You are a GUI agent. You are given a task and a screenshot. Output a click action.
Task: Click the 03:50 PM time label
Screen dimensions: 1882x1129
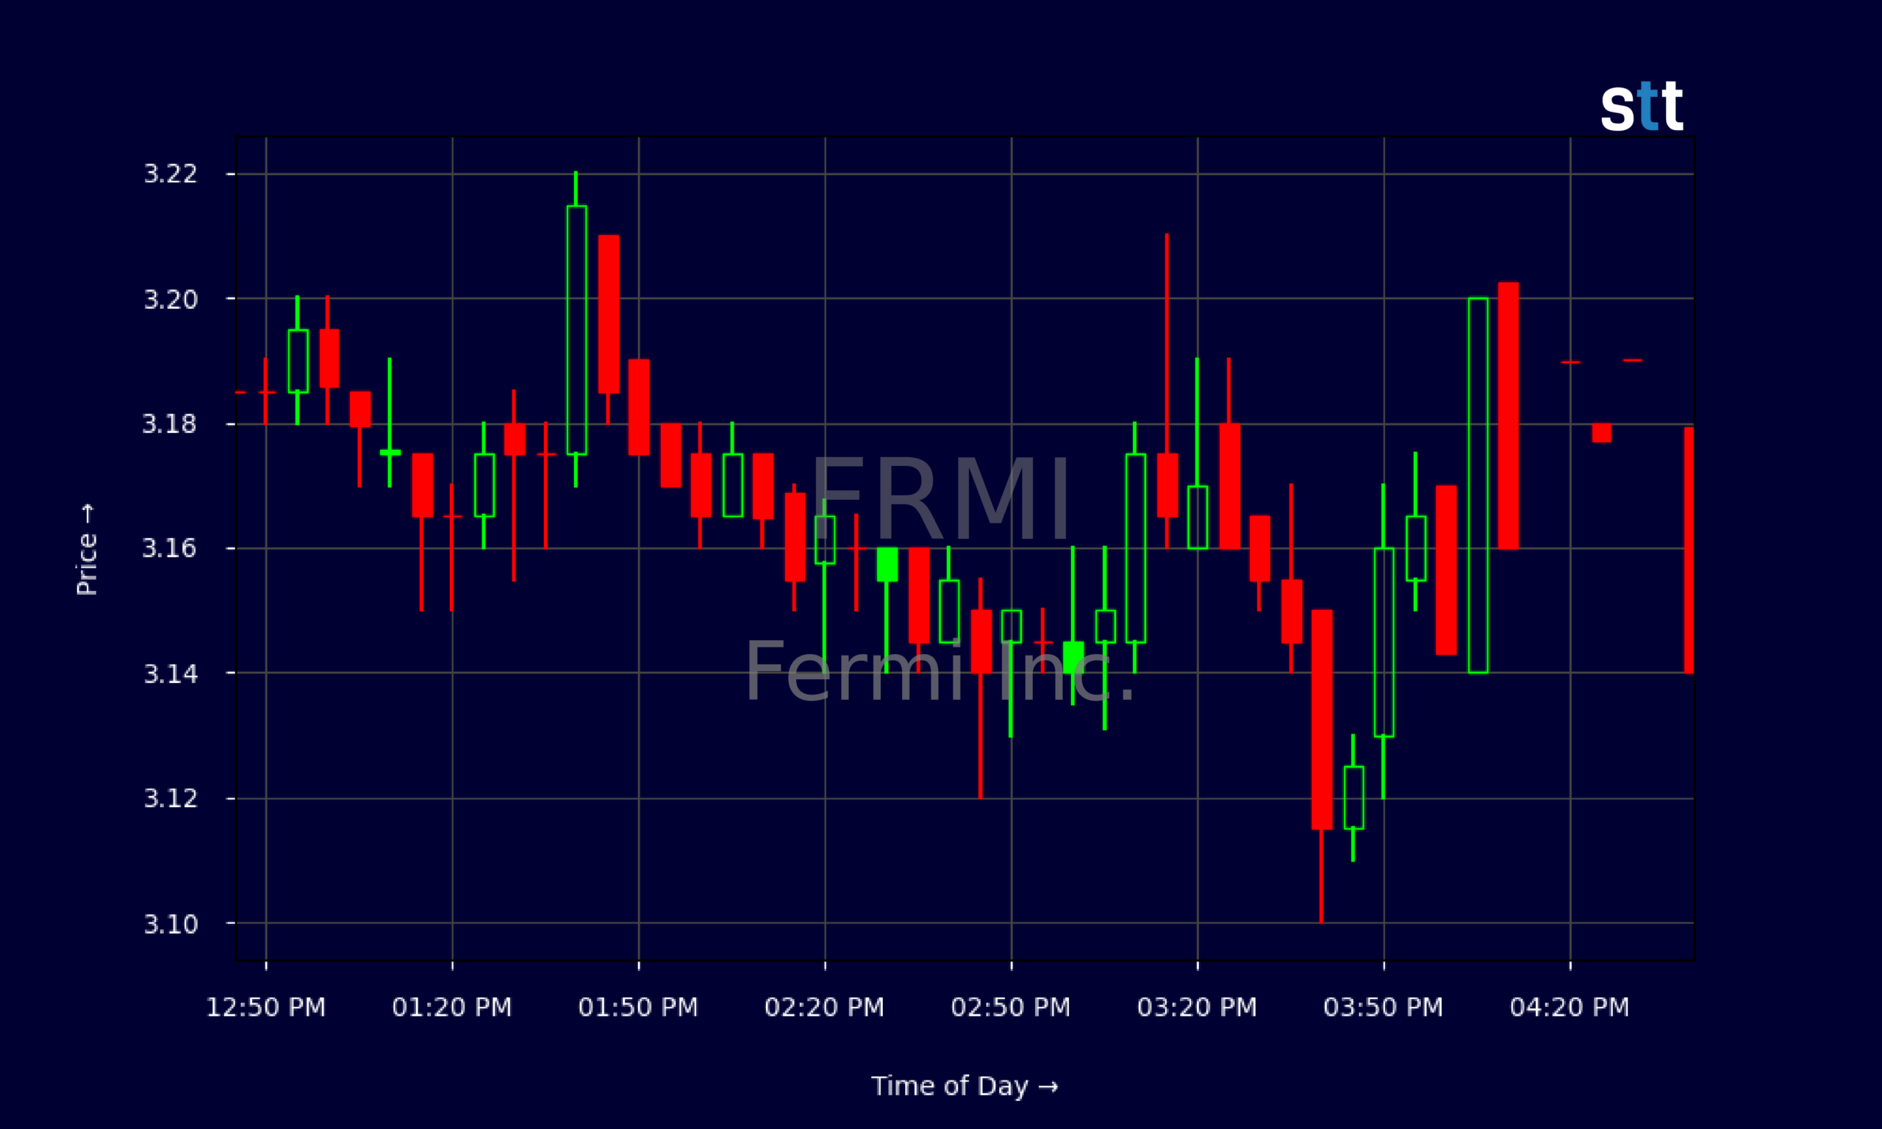click(1384, 1007)
